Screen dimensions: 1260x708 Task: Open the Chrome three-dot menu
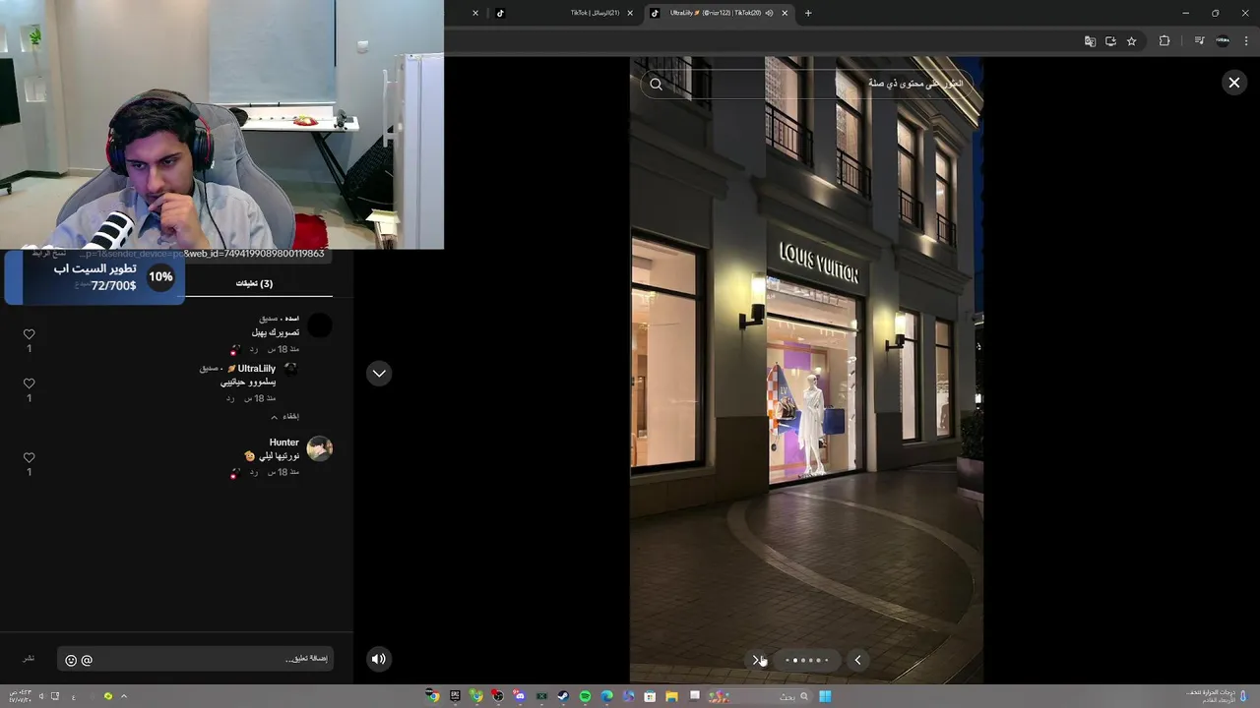point(1246,41)
